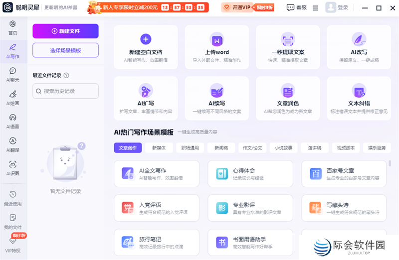Click the 选择场景模板 button

coord(65,50)
